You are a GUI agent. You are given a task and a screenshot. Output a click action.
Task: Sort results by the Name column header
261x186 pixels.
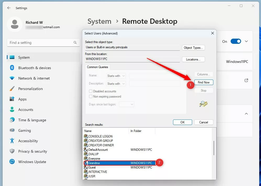[x=106, y=131]
